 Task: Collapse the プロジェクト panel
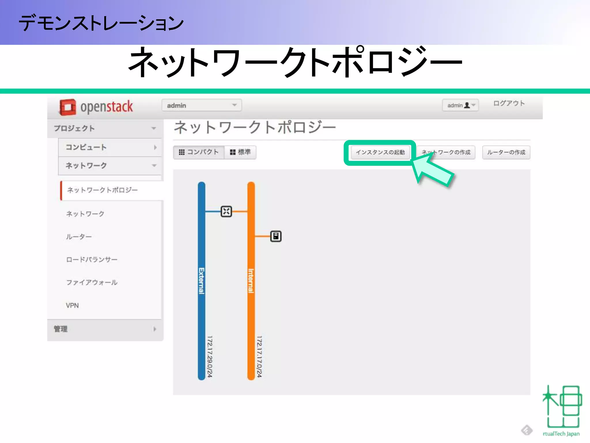(x=105, y=128)
